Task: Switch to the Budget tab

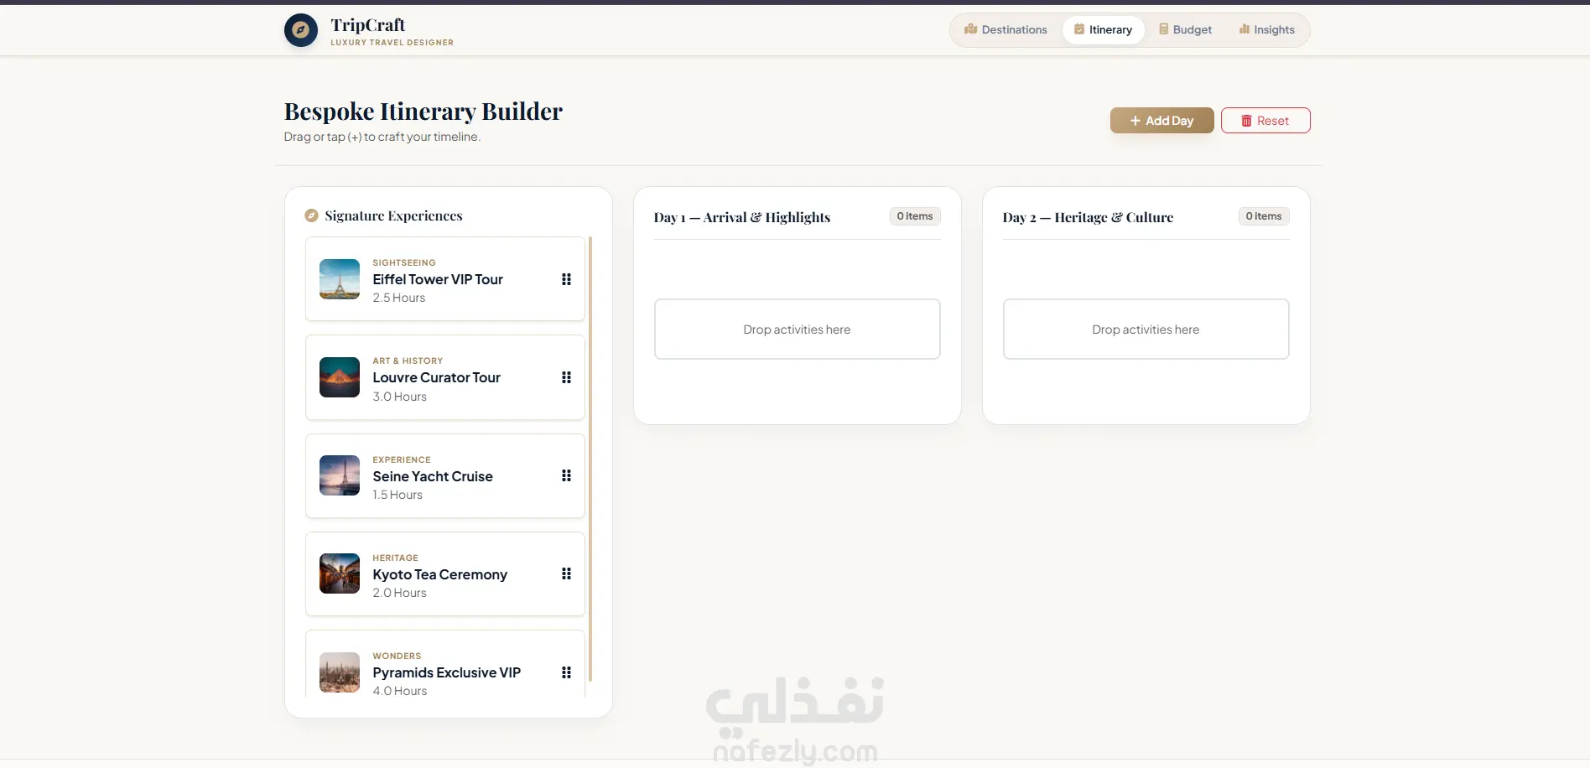Action: 1185,29
